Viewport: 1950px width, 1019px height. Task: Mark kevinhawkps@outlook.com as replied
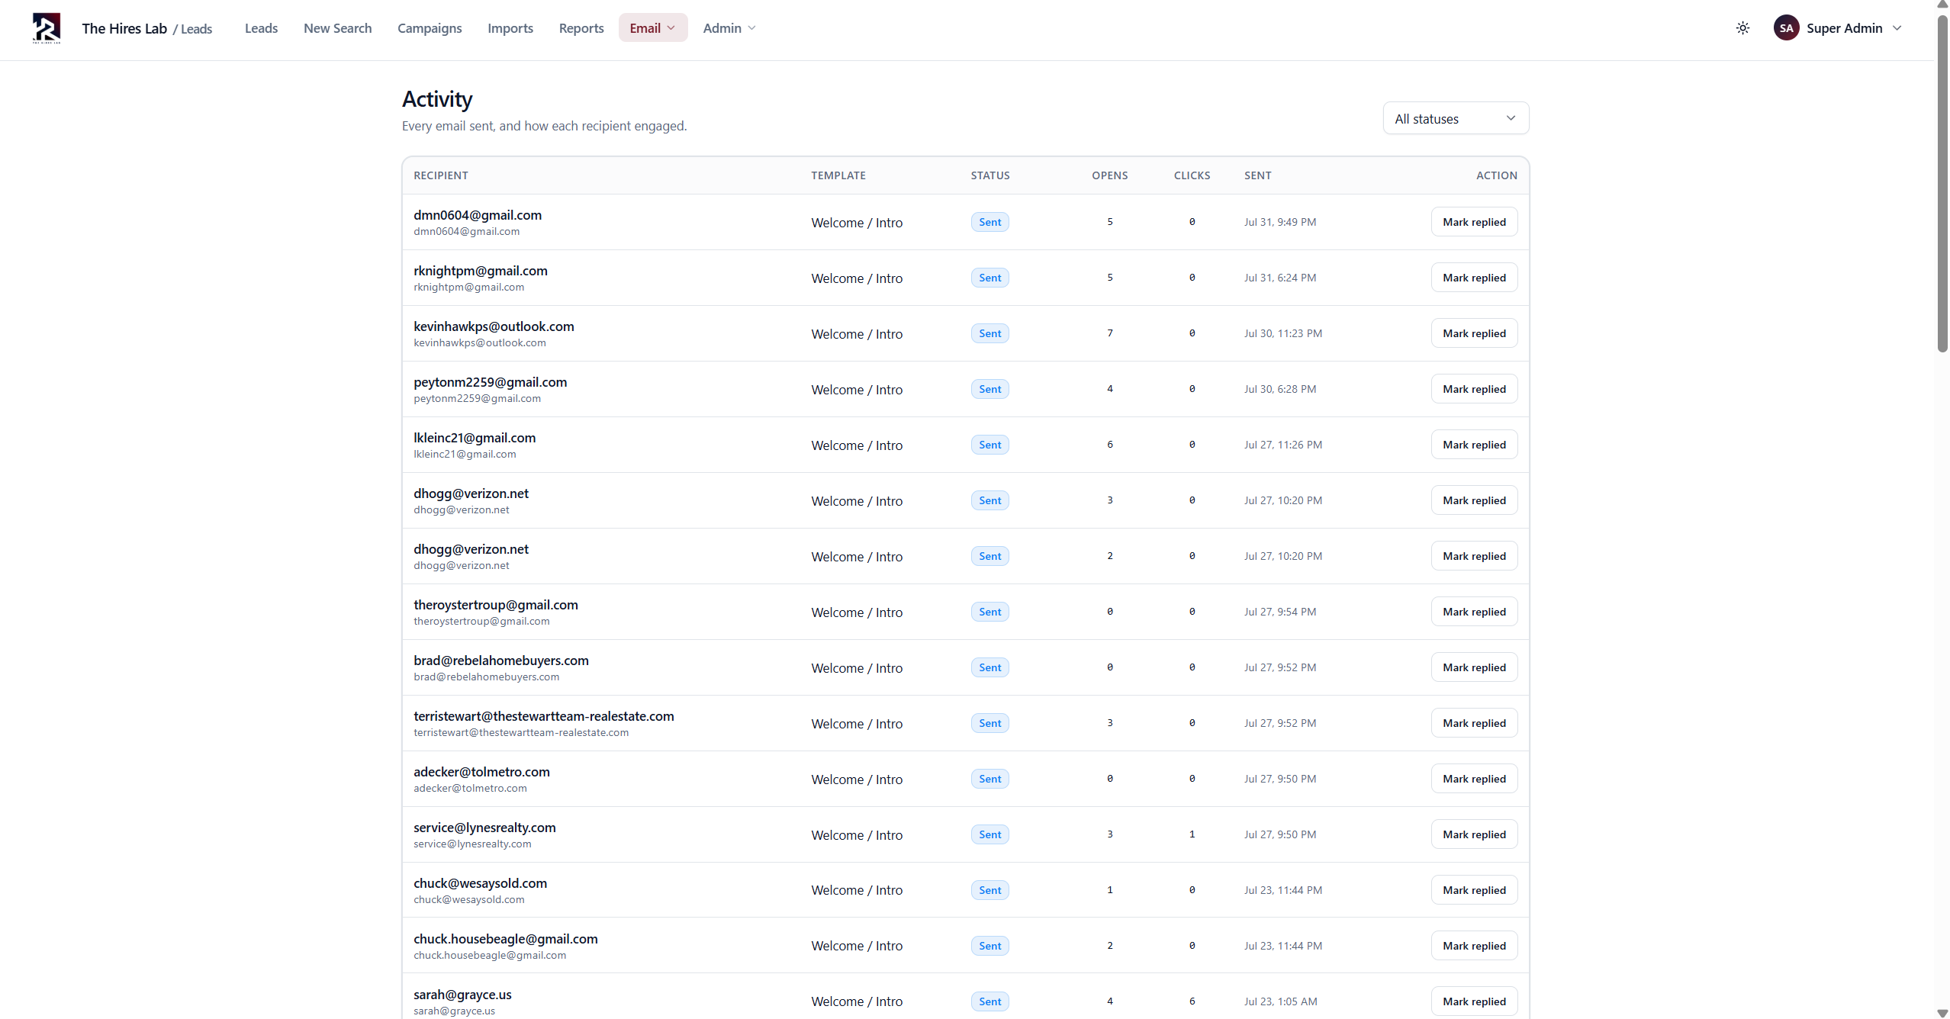(x=1474, y=333)
